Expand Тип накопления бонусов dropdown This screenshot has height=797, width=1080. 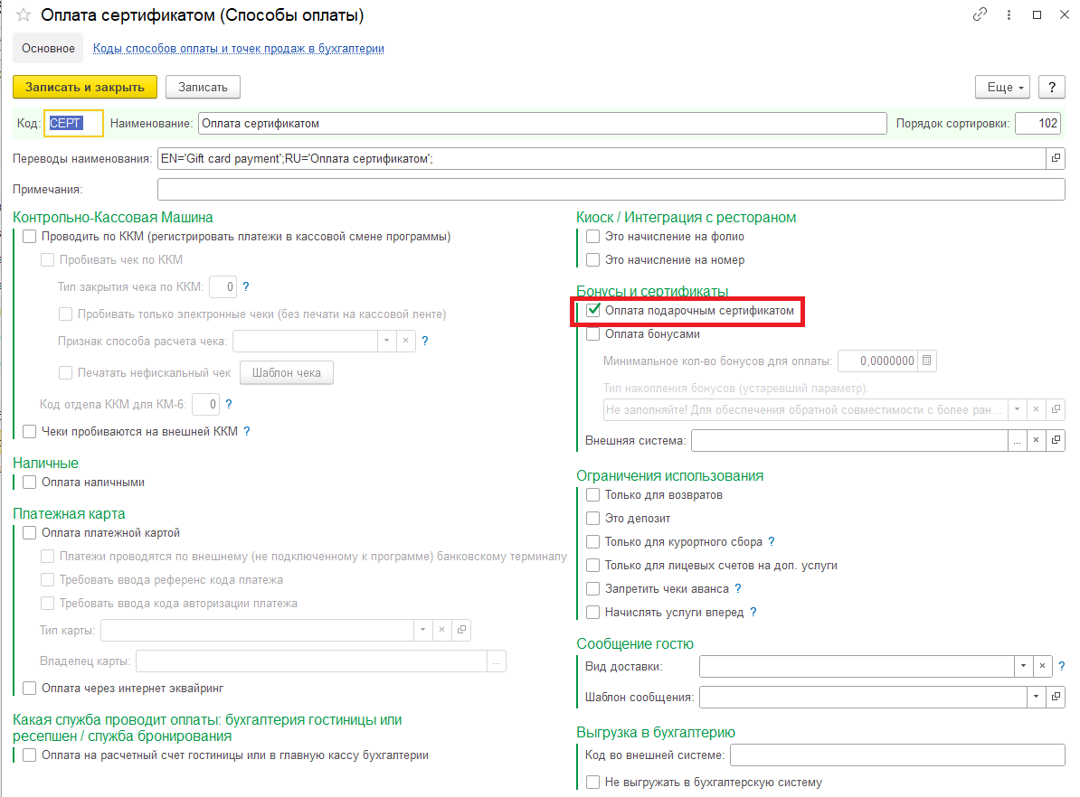[x=1018, y=409]
